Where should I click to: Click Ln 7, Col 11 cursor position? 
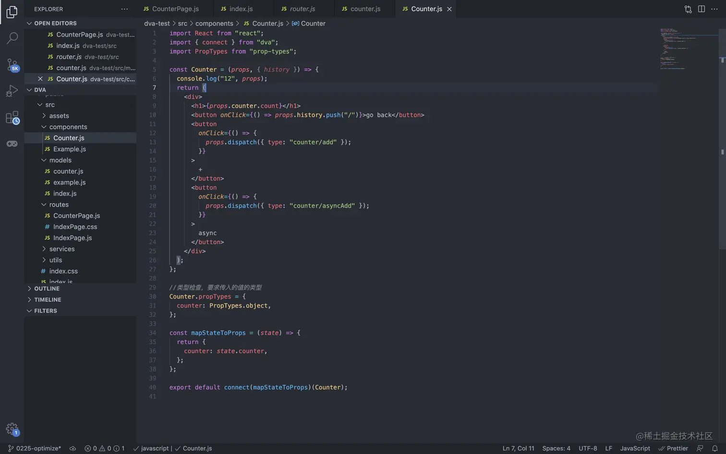(x=518, y=448)
